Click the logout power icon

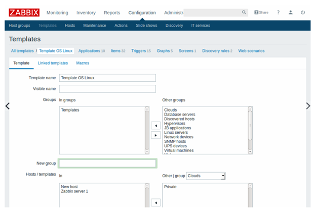pos(303,12)
